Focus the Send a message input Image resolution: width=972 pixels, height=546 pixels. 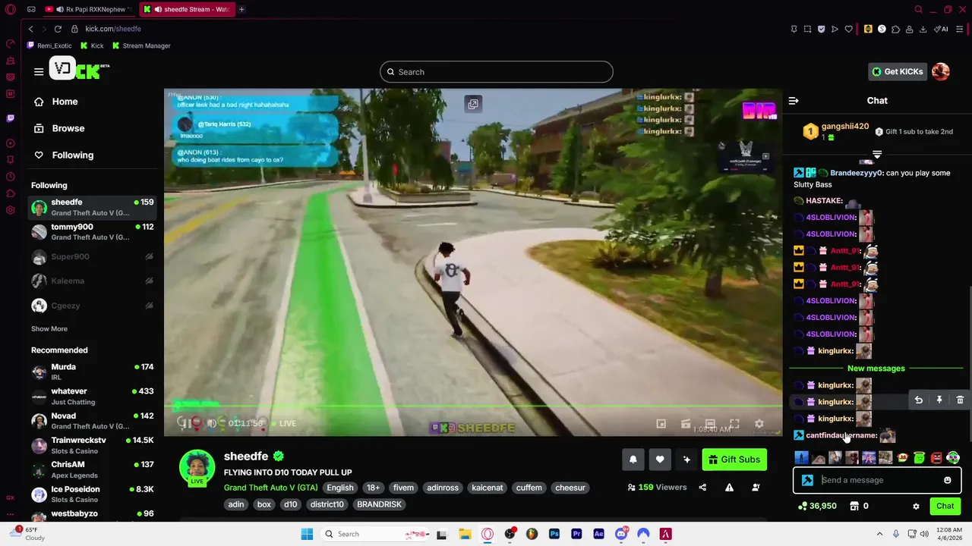pos(877,480)
